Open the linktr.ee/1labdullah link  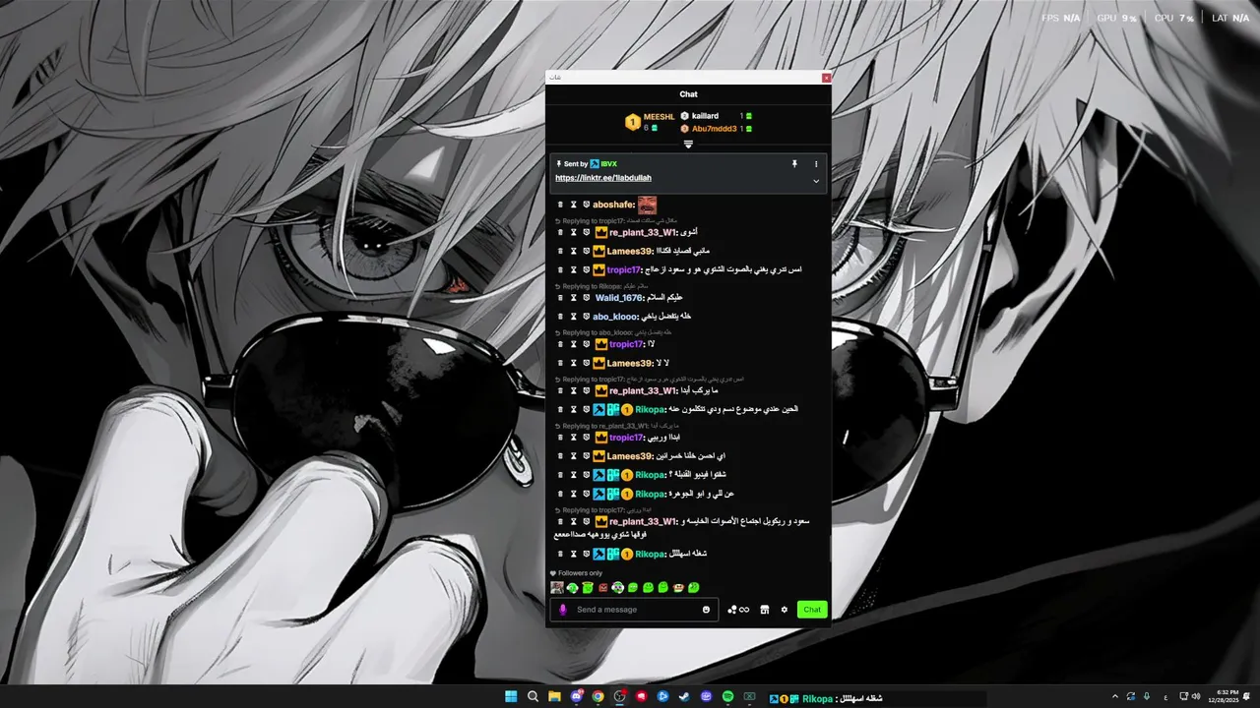pyautogui.click(x=603, y=178)
